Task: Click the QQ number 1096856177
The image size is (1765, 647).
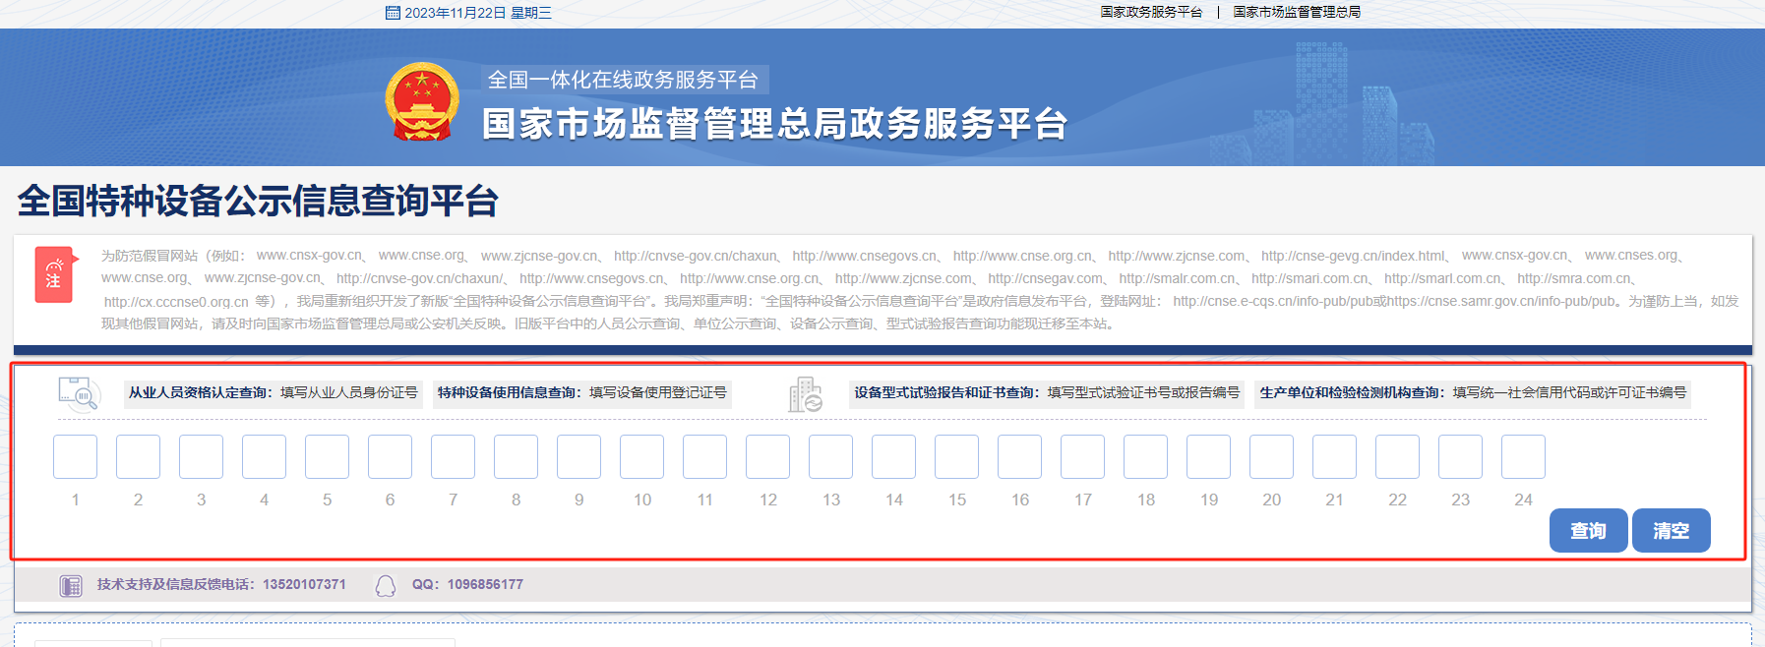Action: coord(485,585)
